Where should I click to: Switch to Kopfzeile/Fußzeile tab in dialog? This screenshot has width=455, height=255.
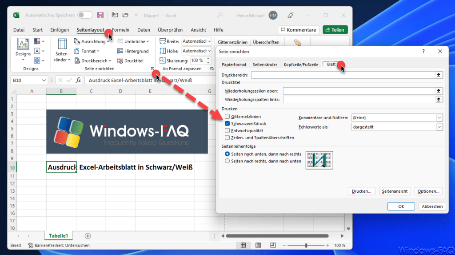301,65
